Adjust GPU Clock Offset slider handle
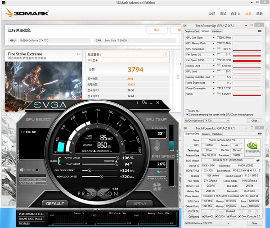The image size is (270, 228). click(89, 170)
